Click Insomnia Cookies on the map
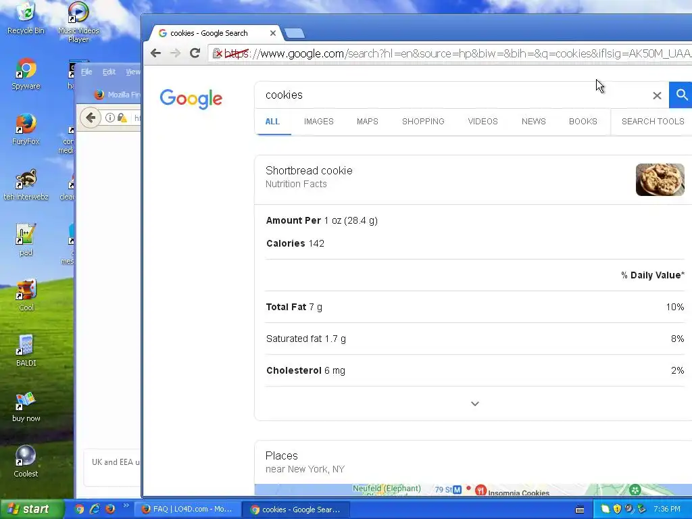692x519 pixels. [518, 493]
